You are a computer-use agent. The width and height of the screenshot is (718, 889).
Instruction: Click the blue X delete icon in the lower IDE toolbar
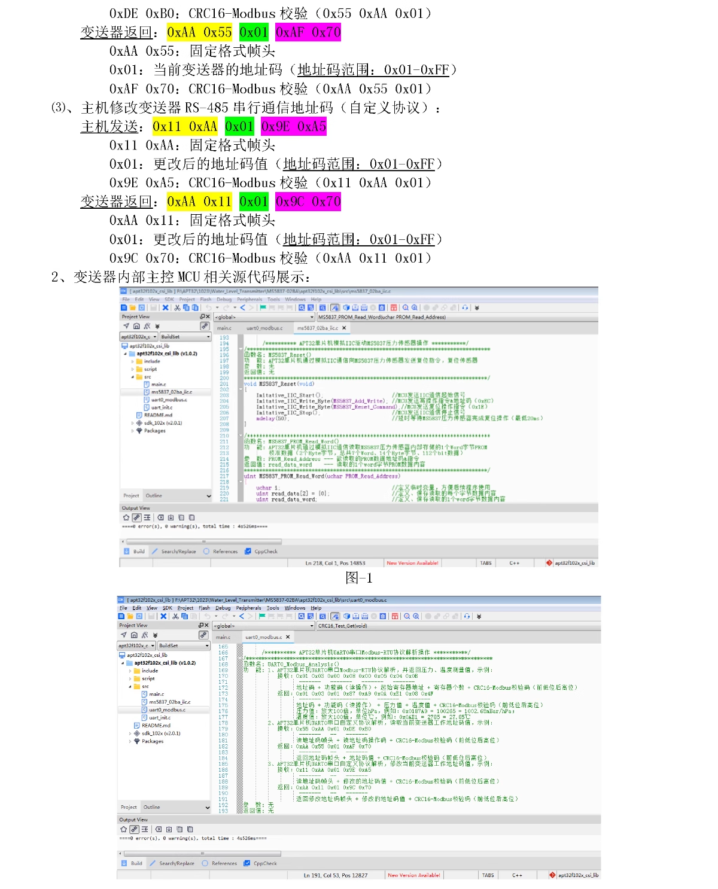163,616
